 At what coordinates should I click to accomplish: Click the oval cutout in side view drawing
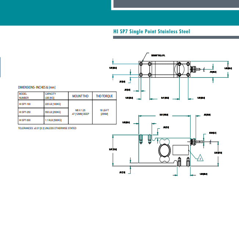(x=164, y=150)
